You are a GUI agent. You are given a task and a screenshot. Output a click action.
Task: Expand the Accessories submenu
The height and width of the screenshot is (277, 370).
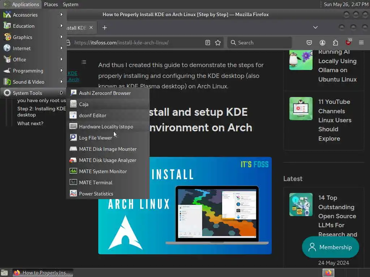click(33, 14)
